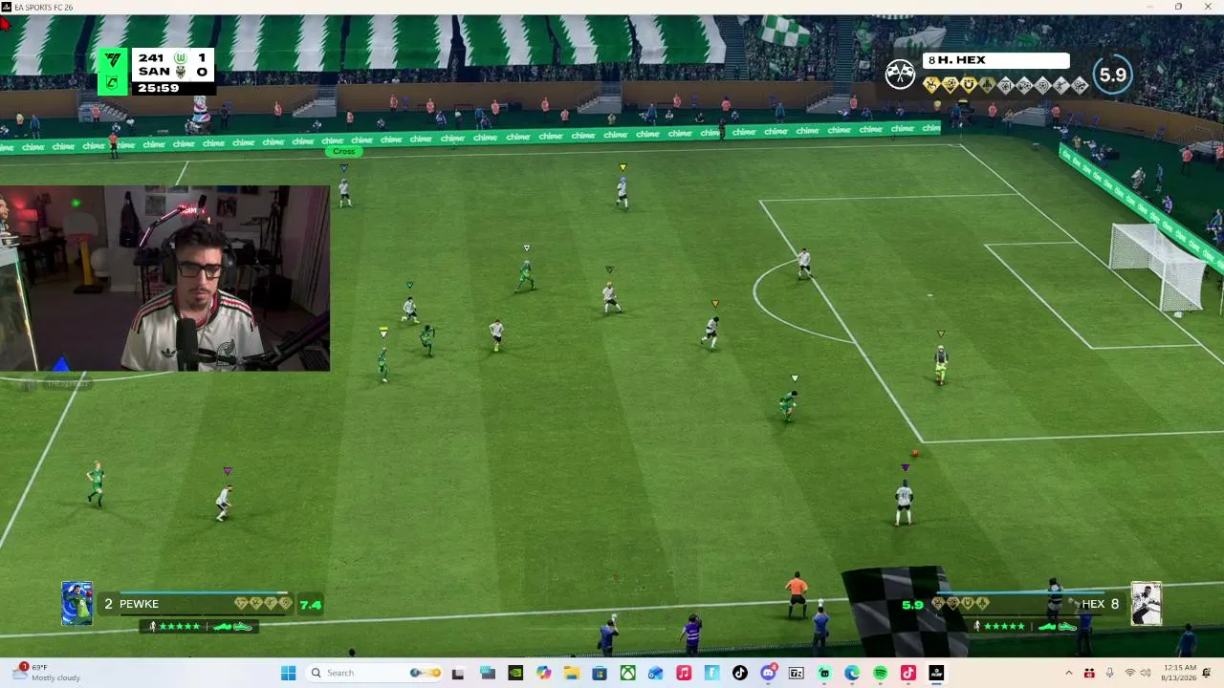Open the weather widget showing 69°F
Screen dimensions: 1224x688
coord(48,673)
